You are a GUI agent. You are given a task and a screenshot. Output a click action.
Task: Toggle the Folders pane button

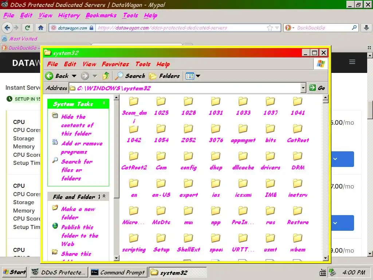(x=164, y=76)
